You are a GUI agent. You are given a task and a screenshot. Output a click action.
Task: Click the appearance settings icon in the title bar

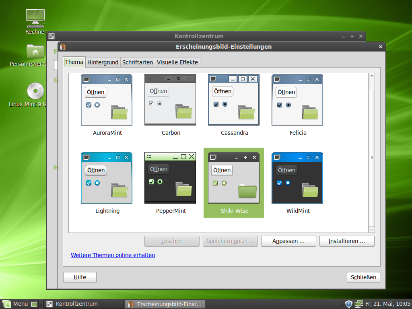click(62, 47)
